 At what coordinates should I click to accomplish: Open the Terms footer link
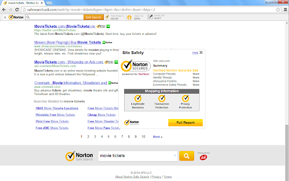click(x=168, y=177)
